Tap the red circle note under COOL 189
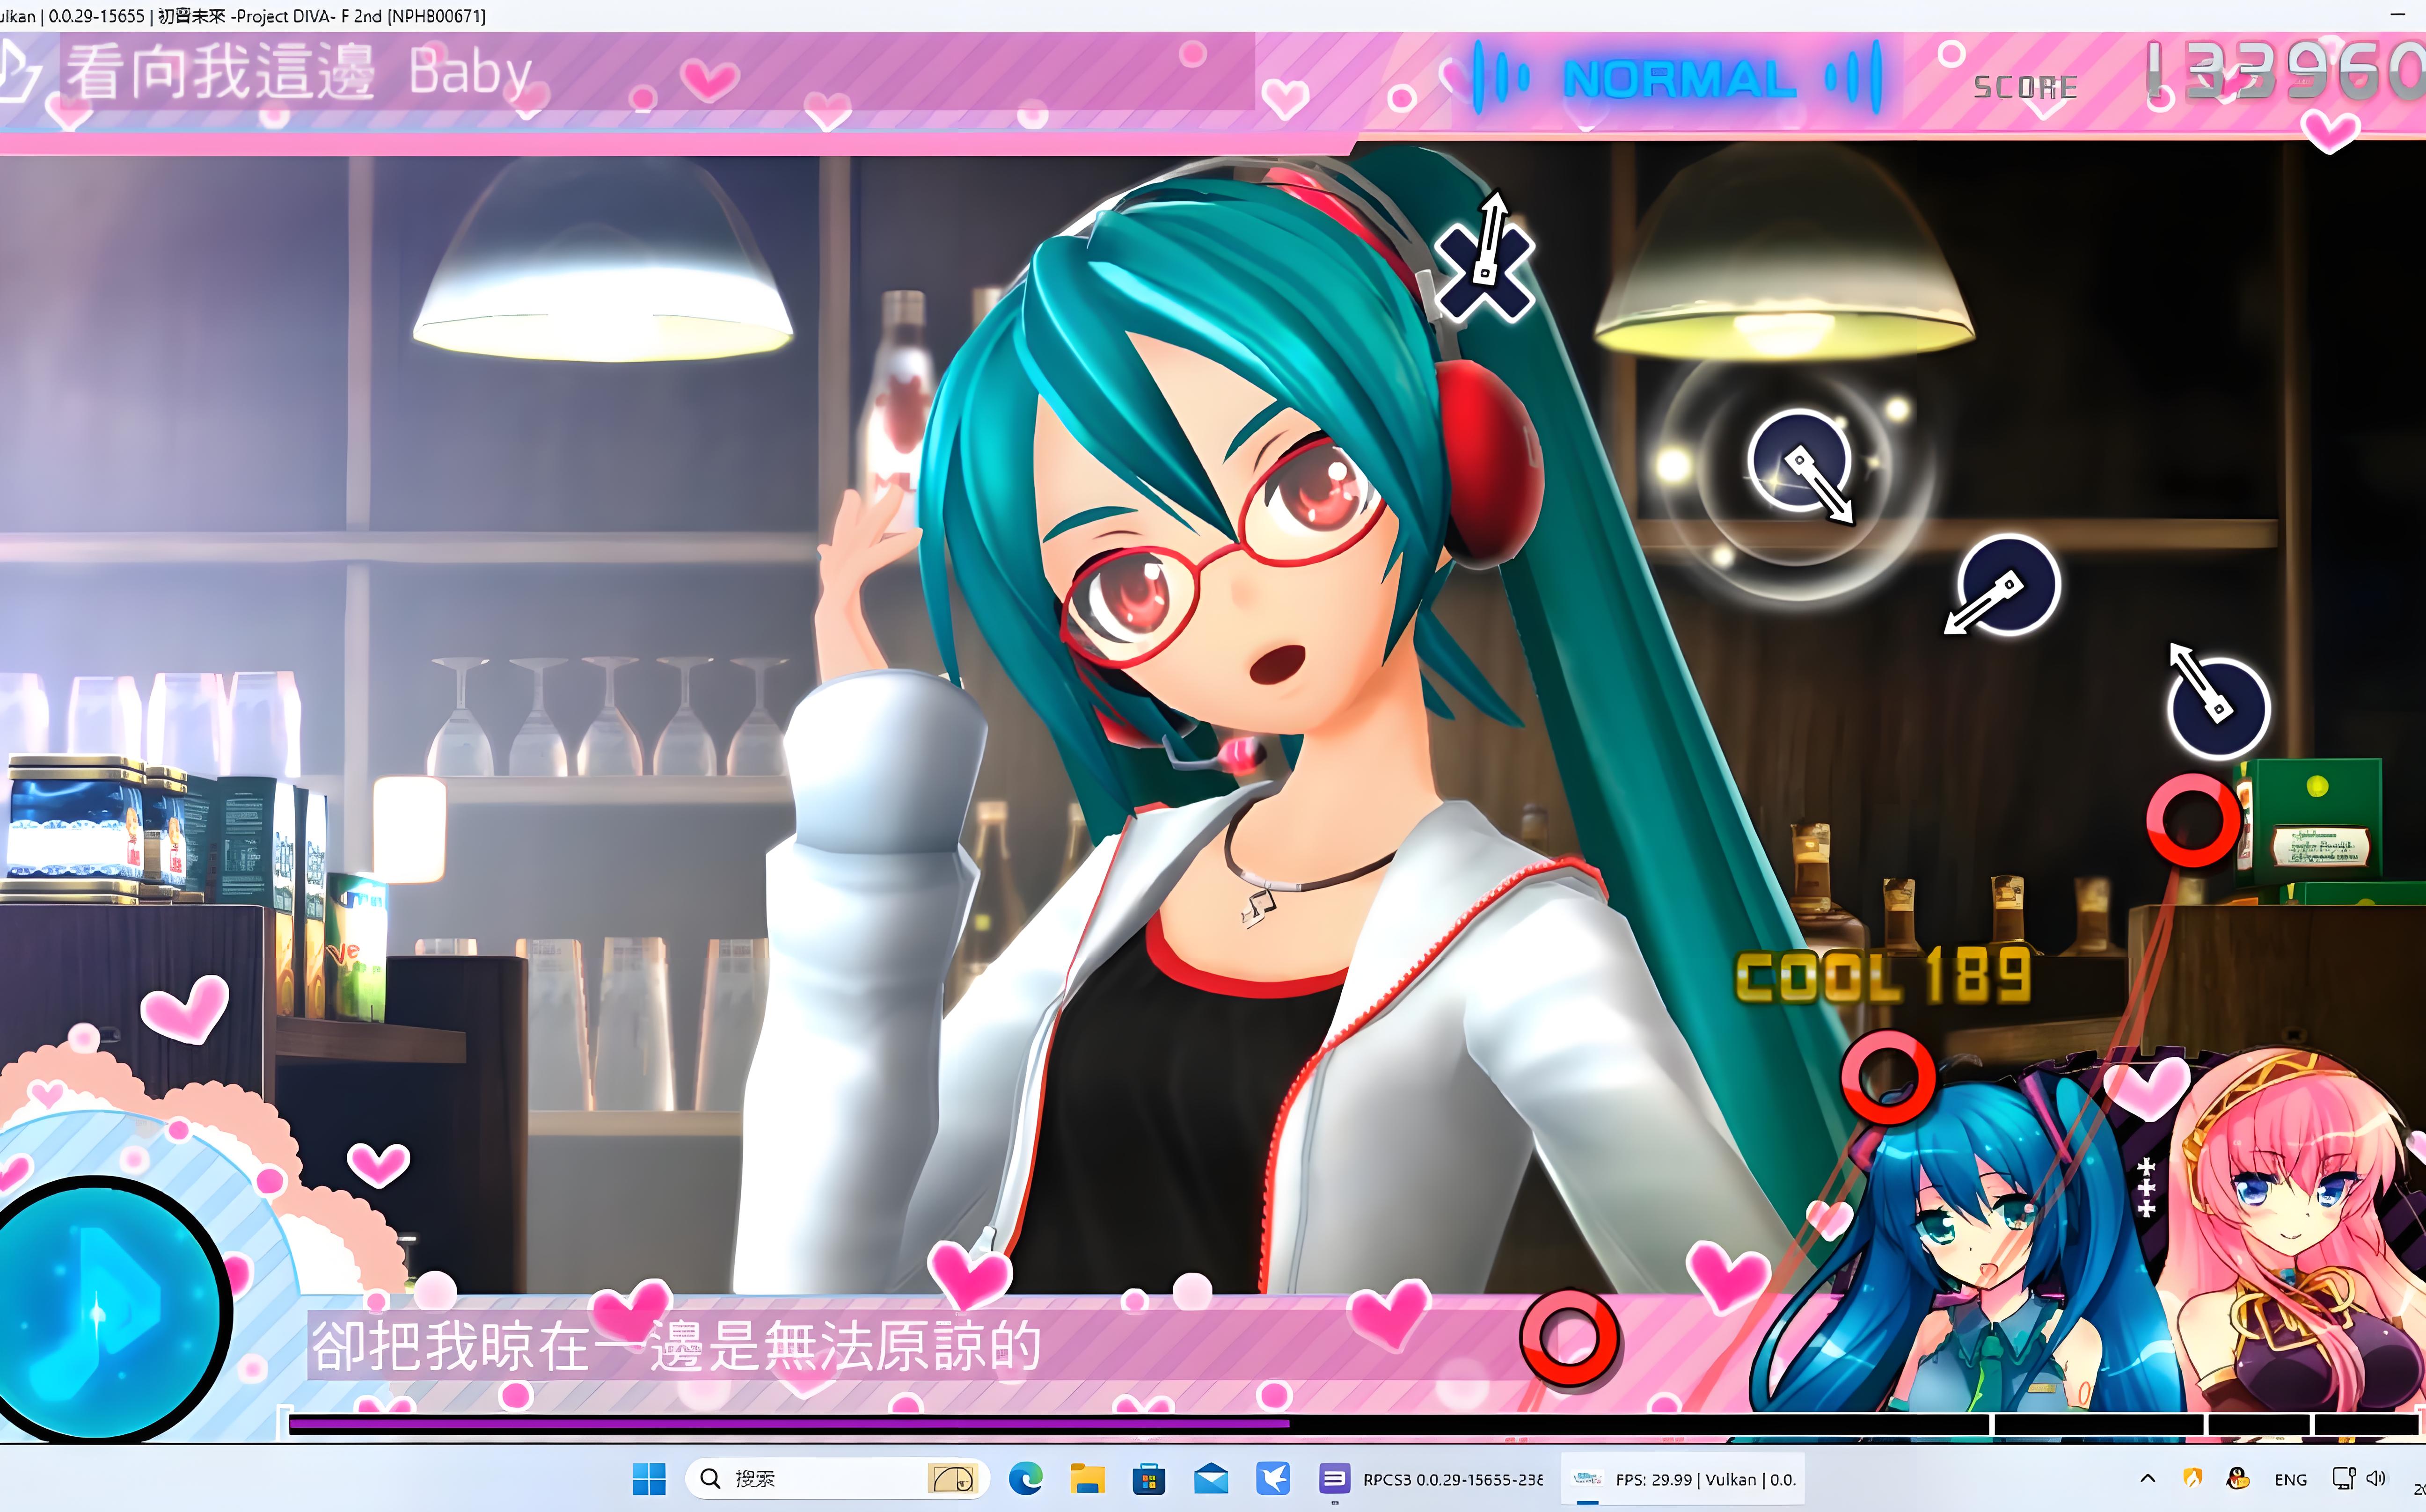2426x1512 pixels. 1889,1079
